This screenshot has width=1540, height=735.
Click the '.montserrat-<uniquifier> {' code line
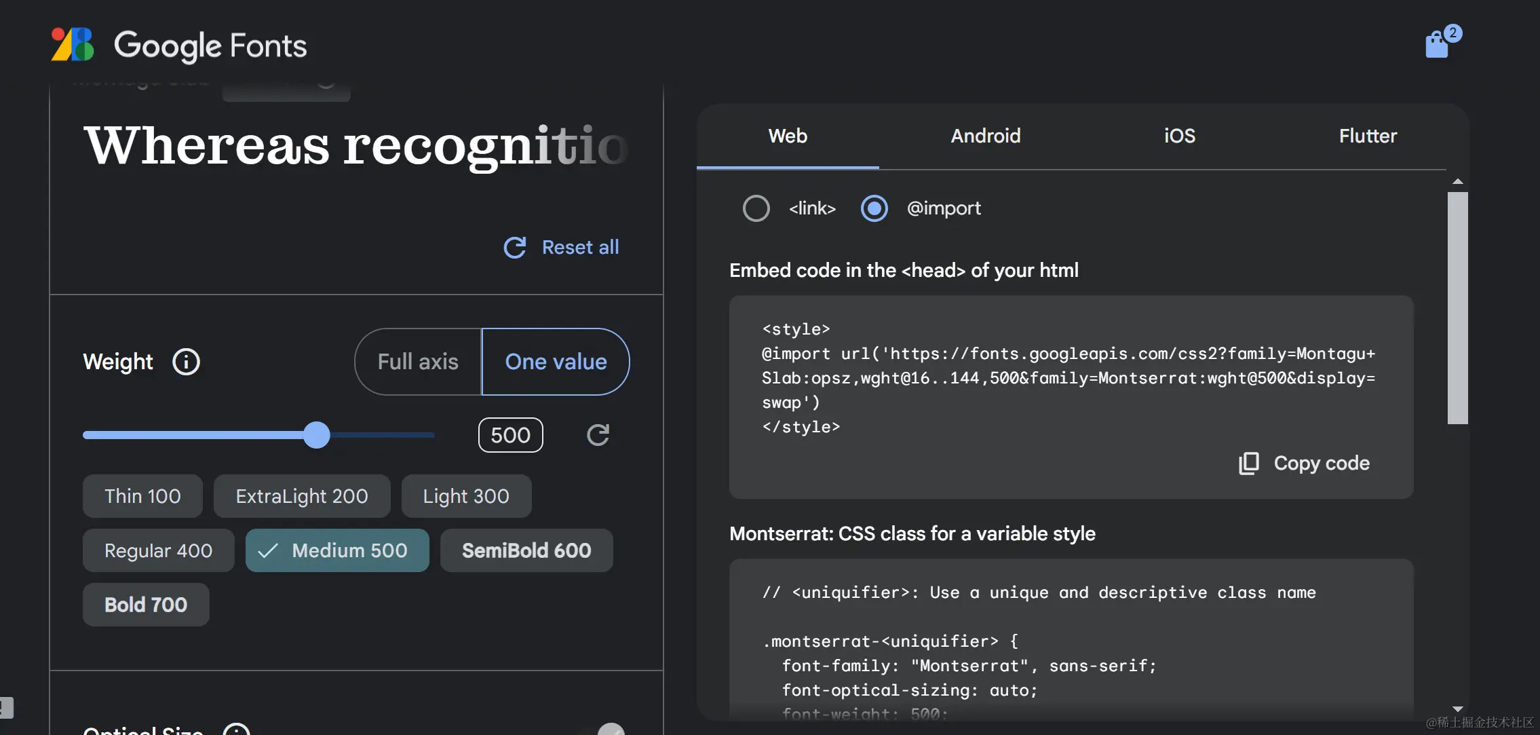[x=890, y=641]
